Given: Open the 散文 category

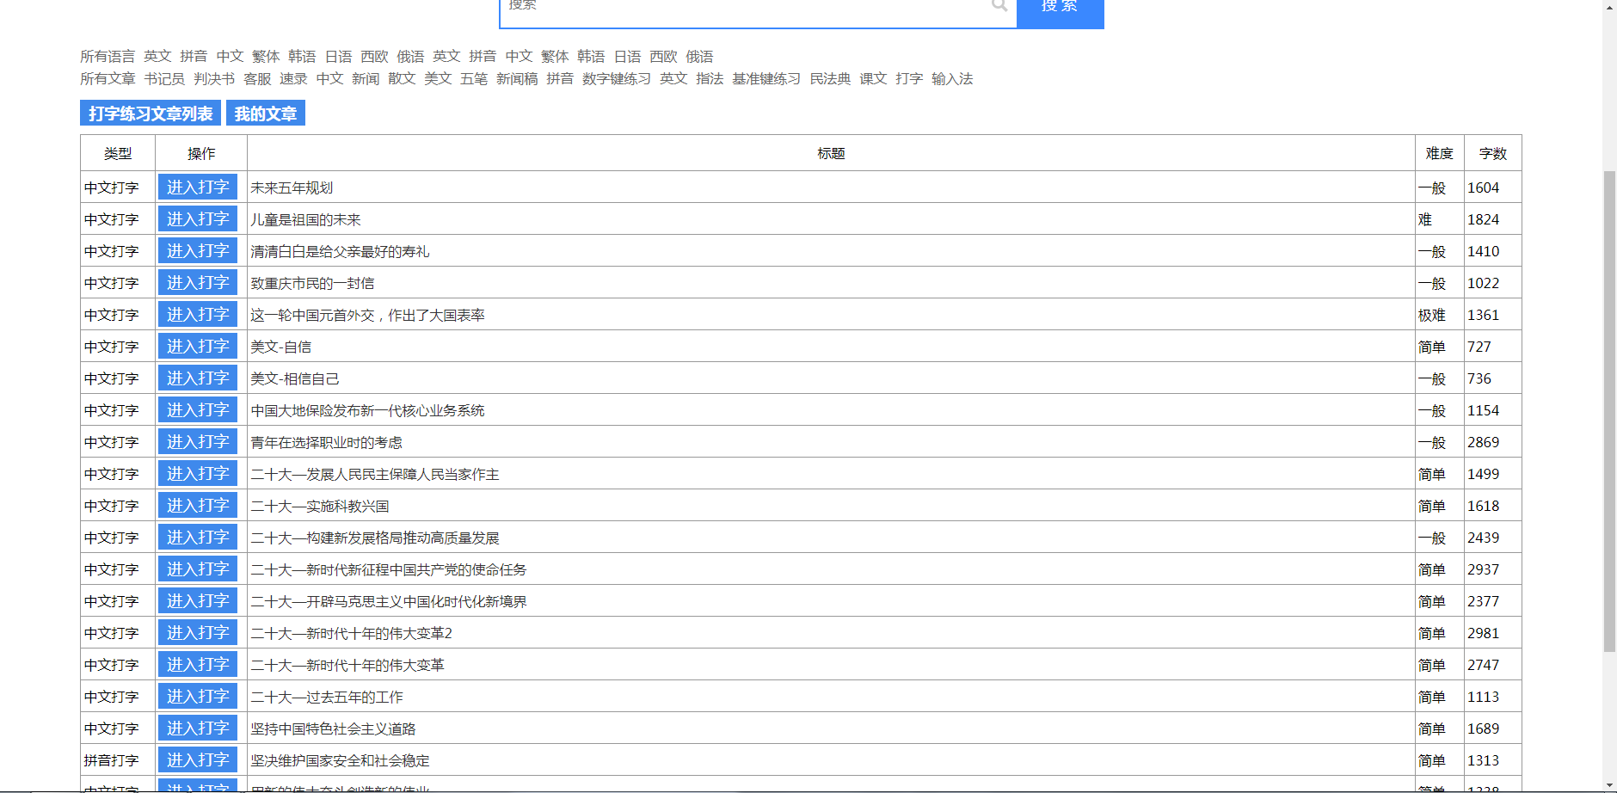Looking at the screenshot, I should coord(402,79).
